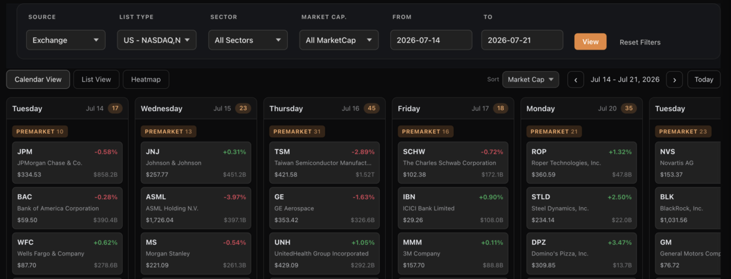Open the DPZ Domino's Pizza card

click(x=582, y=254)
